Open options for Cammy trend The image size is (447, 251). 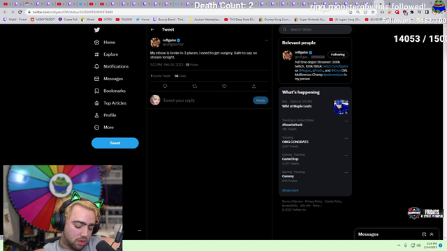tap(346, 172)
